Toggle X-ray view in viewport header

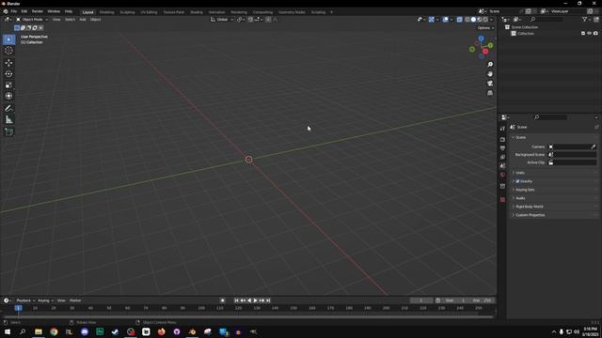[x=460, y=20]
